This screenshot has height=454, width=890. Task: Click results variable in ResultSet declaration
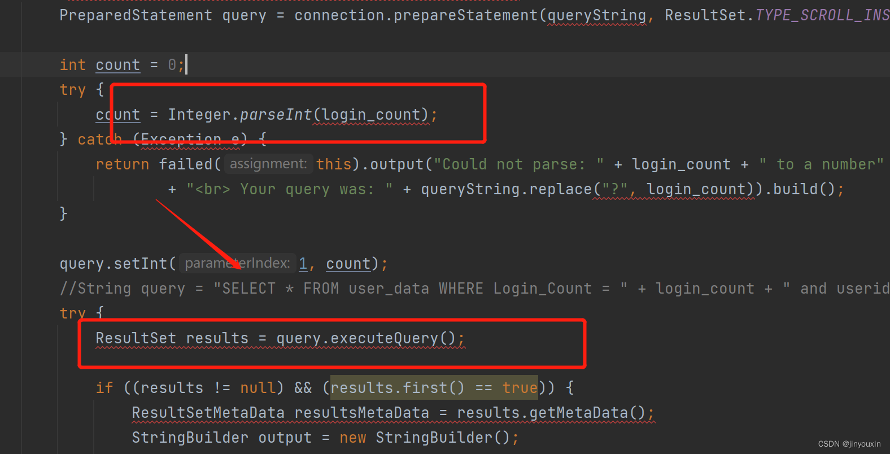(x=217, y=338)
